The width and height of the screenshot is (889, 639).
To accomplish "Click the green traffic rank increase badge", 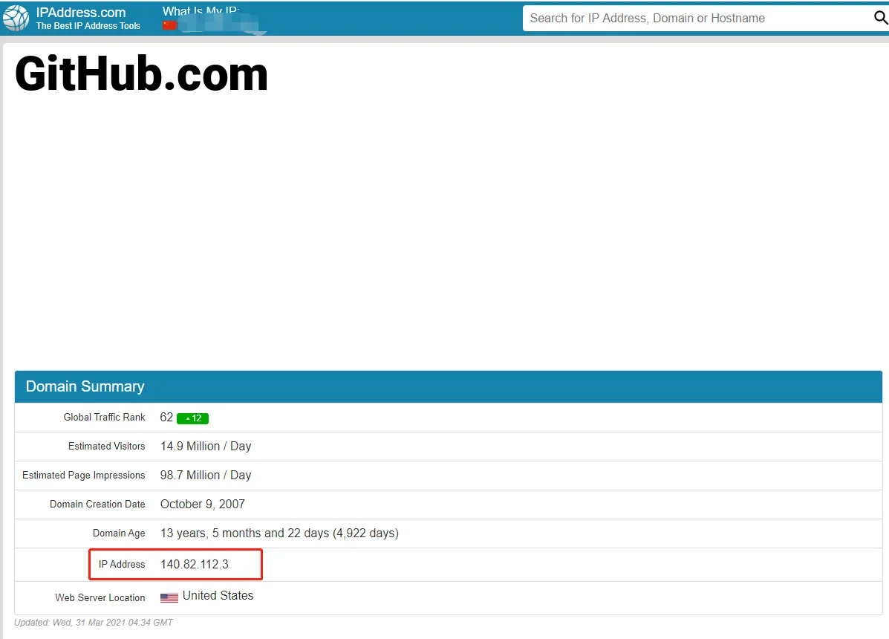I will click(195, 418).
